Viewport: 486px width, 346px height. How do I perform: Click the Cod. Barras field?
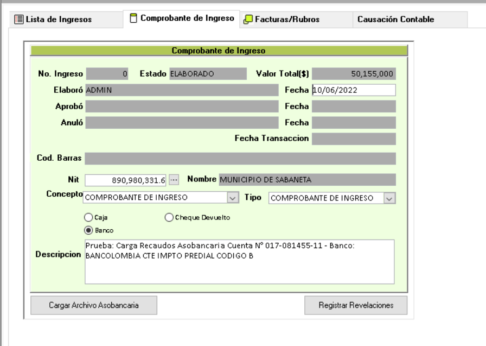240,158
